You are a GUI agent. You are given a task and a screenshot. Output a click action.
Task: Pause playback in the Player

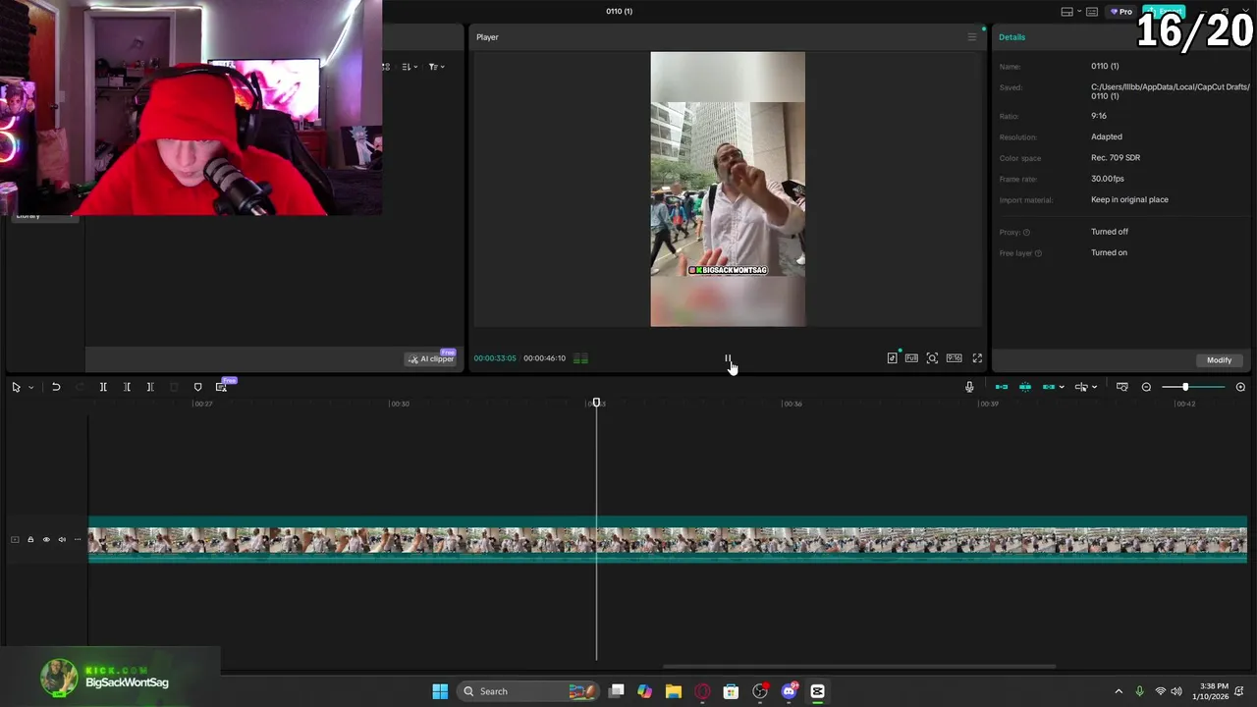[x=728, y=358]
